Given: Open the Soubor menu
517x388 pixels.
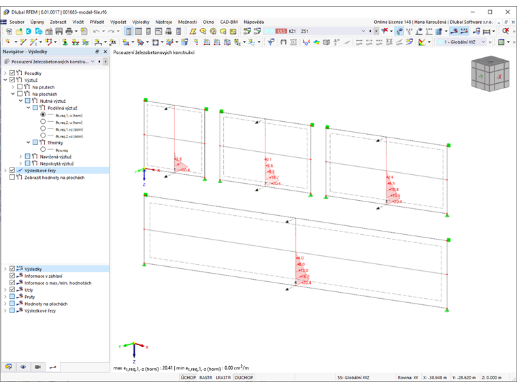Looking at the screenshot, I should coord(17,22).
